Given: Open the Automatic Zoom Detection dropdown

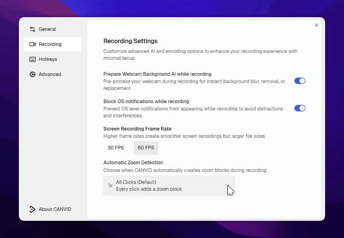Looking at the screenshot, I should 169,185.
